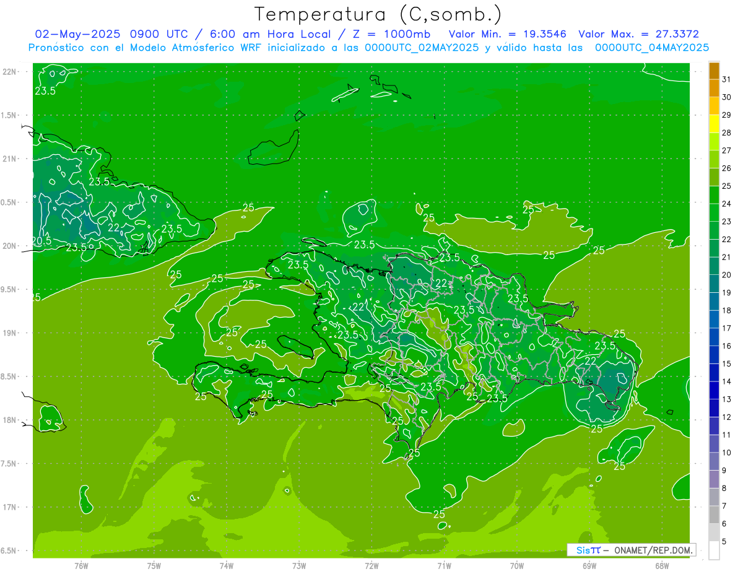
Task: Click the color scale value "28"
Action: click(x=726, y=133)
